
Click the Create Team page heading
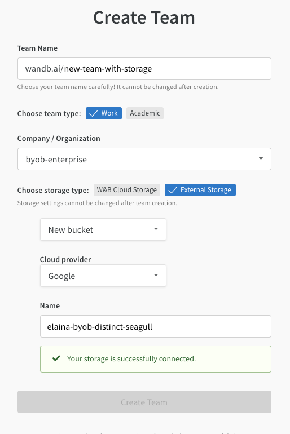coord(144,17)
